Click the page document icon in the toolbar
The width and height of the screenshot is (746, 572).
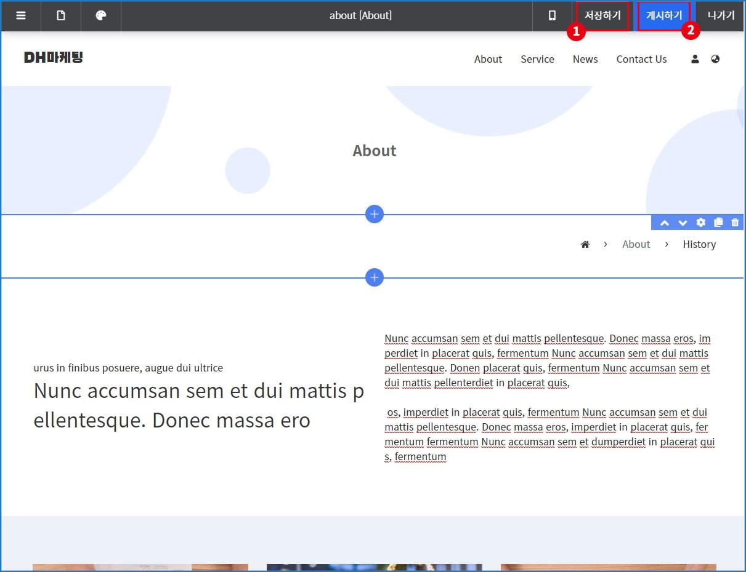click(x=61, y=16)
